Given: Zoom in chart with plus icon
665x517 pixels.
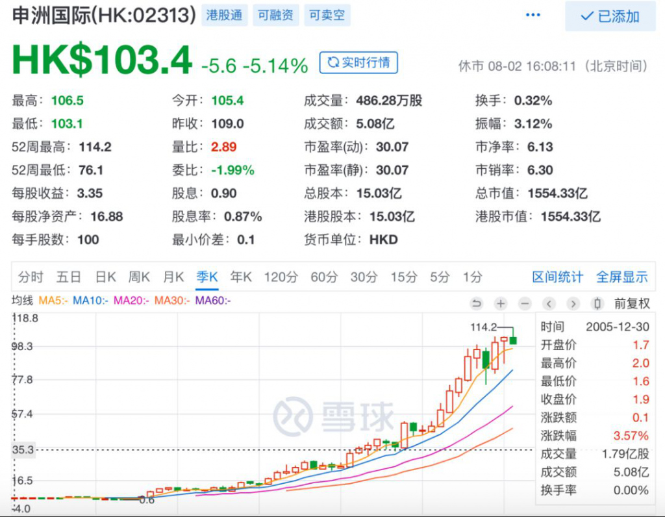Looking at the screenshot, I should tap(501, 304).
